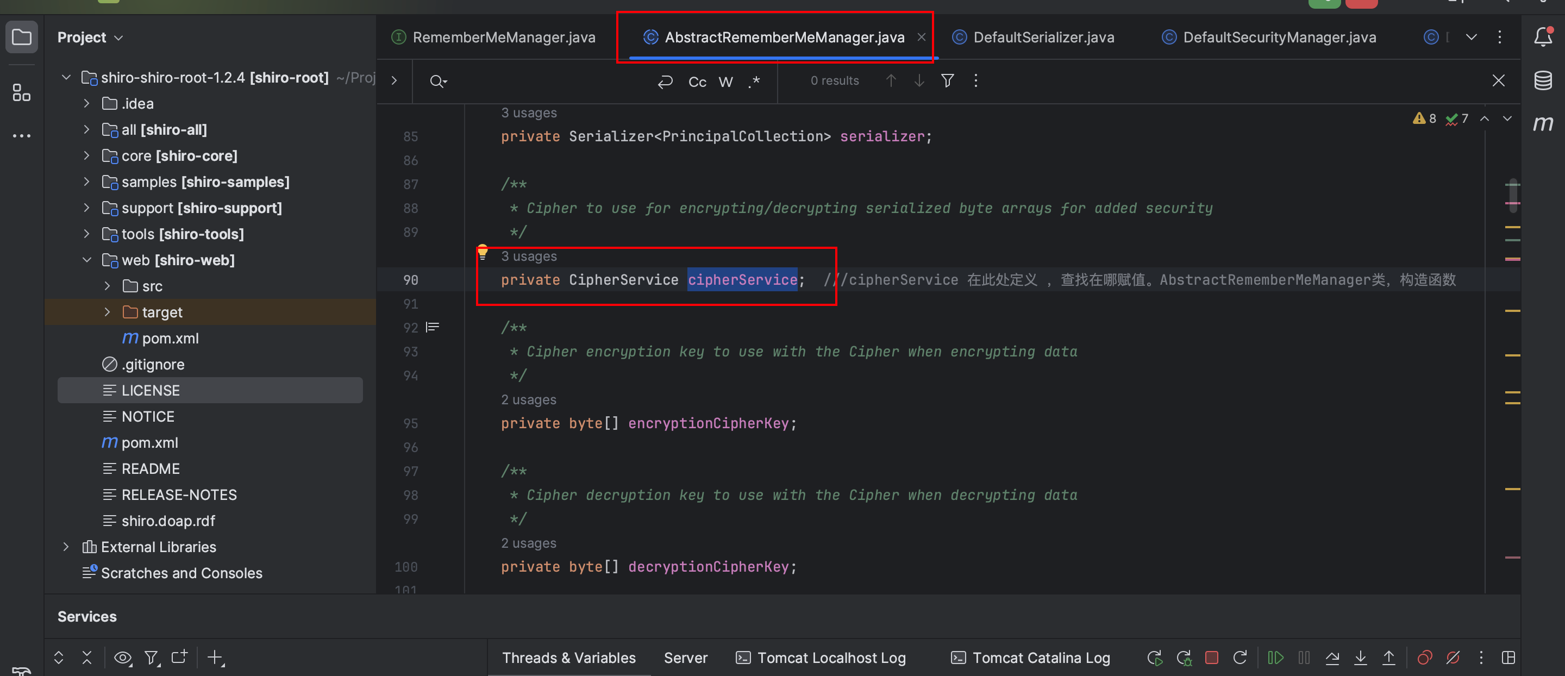Click 2 usages hint above encryptionCipherKey

pos(529,399)
